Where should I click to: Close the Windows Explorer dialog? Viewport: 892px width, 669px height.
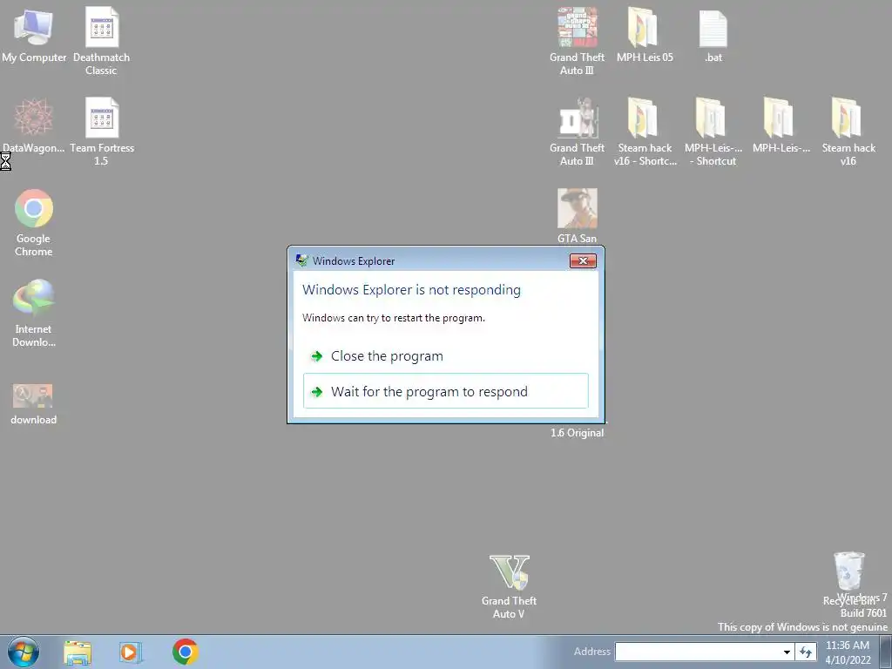point(583,261)
